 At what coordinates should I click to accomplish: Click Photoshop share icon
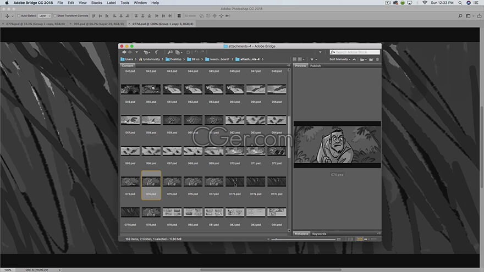point(479,16)
